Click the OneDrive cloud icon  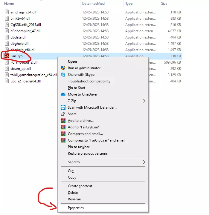click(x=63, y=94)
